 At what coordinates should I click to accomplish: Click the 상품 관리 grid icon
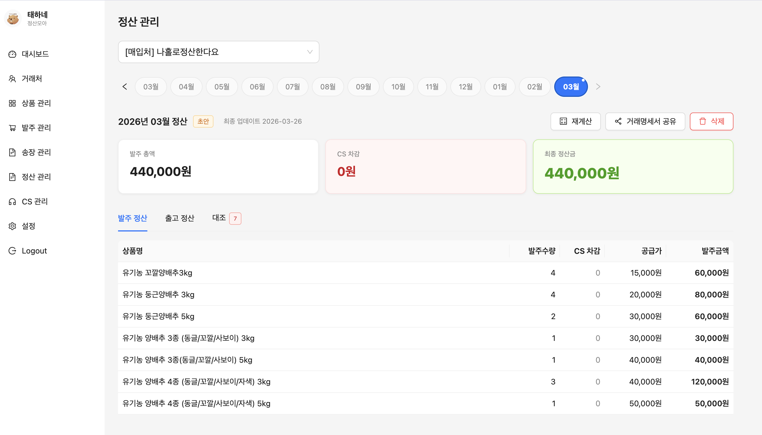pyautogui.click(x=12, y=103)
